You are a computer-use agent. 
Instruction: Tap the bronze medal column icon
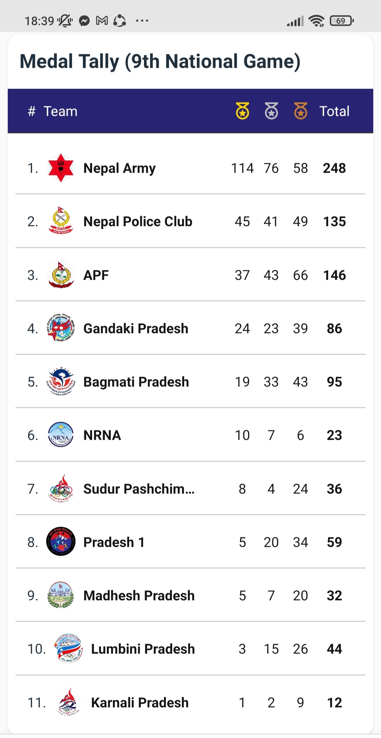click(301, 111)
